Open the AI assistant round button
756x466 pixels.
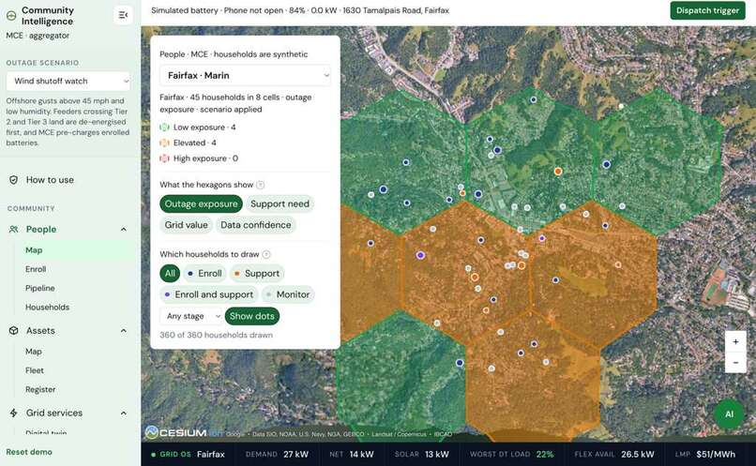729,413
